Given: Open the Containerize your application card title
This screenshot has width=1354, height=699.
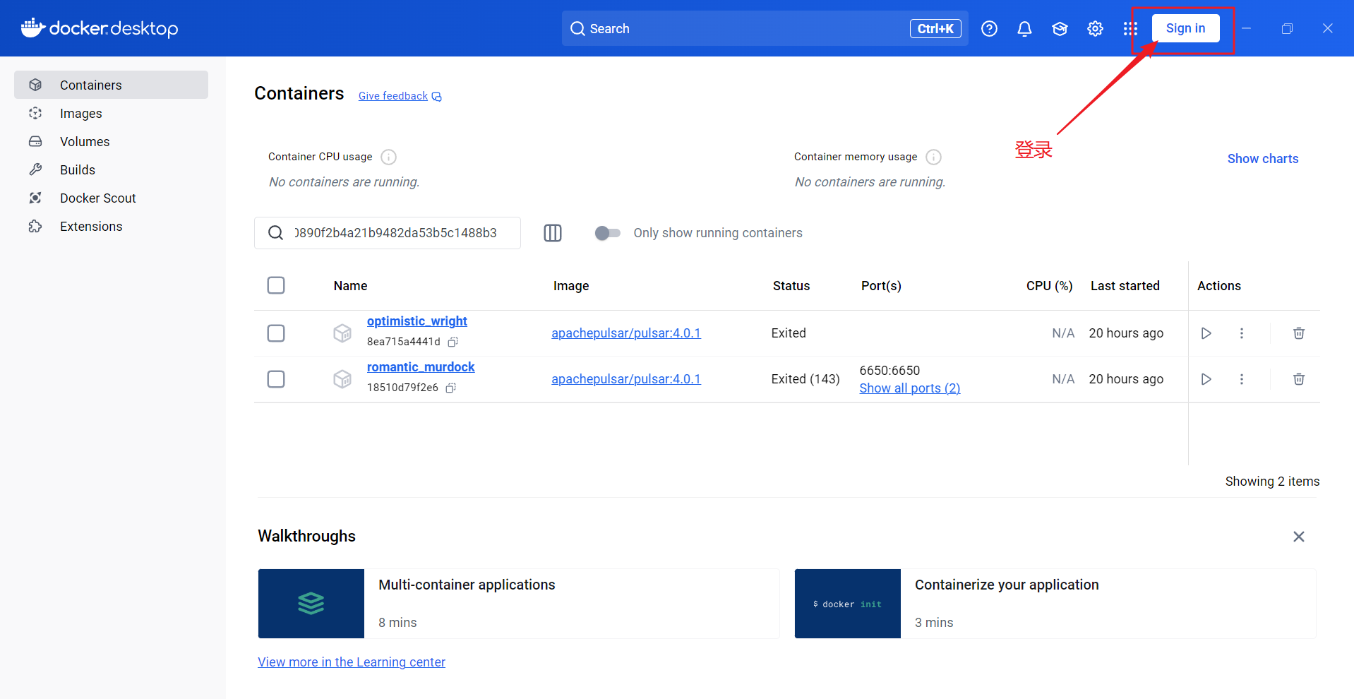Looking at the screenshot, I should pyautogui.click(x=1007, y=585).
